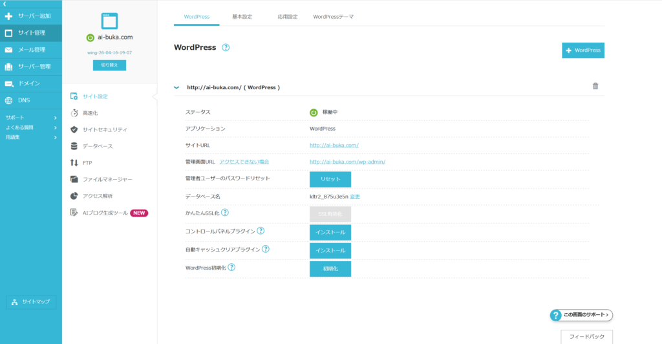Screen dimensions: 662x344
Task: Collapse the http://ai-buka.com/ section chevron
Action: coord(176,87)
